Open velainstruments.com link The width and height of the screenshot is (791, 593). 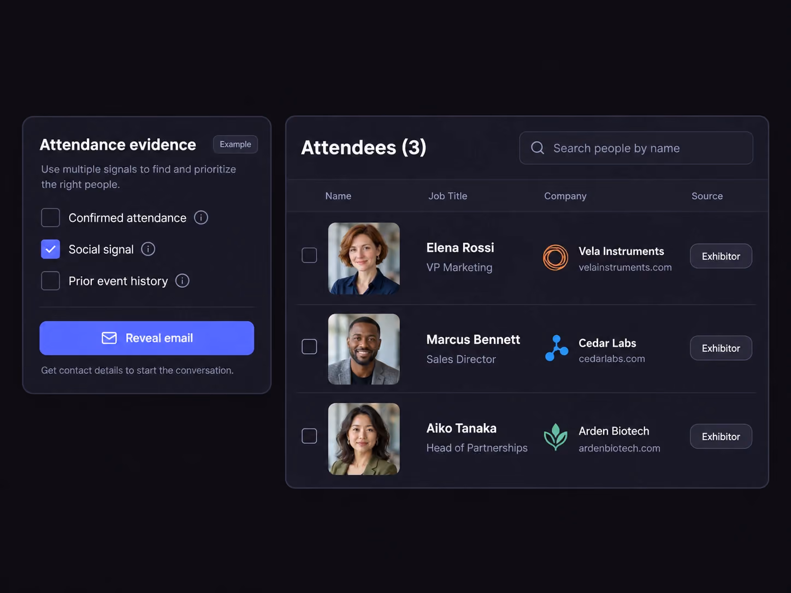tap(625, 268)
